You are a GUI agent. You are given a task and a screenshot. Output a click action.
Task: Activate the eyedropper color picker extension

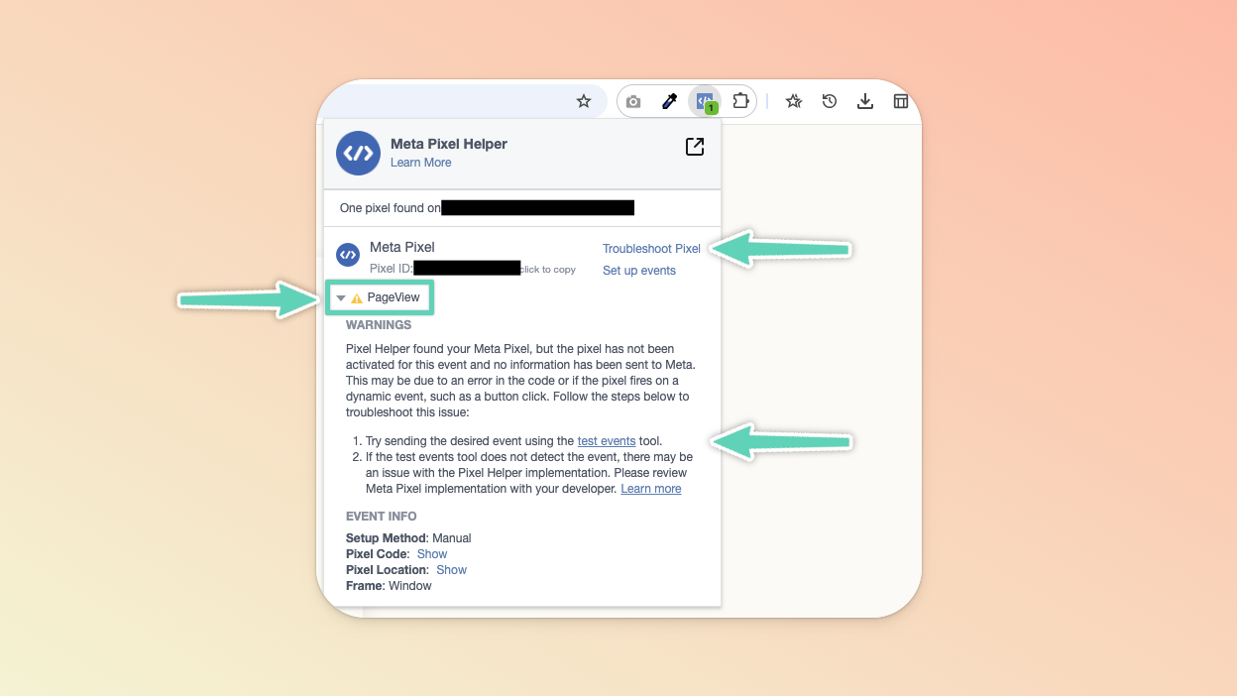669,101
